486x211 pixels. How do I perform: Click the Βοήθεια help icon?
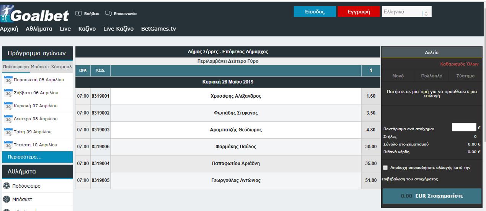click(78, 14)
